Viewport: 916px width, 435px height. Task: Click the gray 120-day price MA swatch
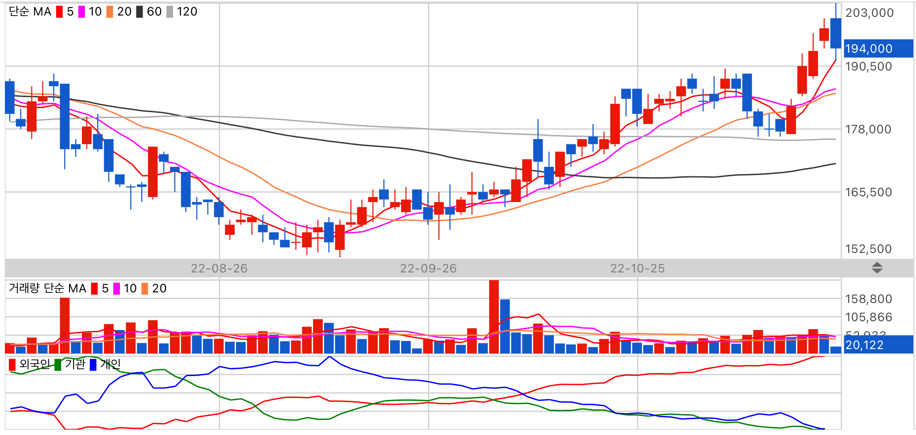point(170,12)
